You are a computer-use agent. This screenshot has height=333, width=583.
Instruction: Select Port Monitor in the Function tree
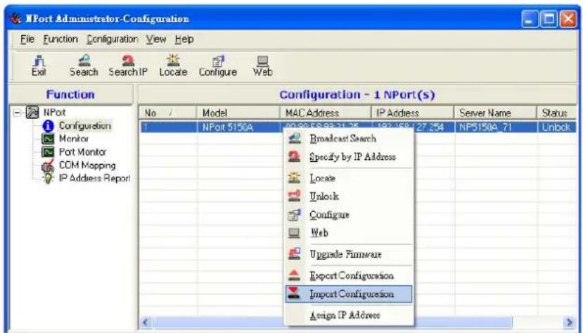click(82, 152)
